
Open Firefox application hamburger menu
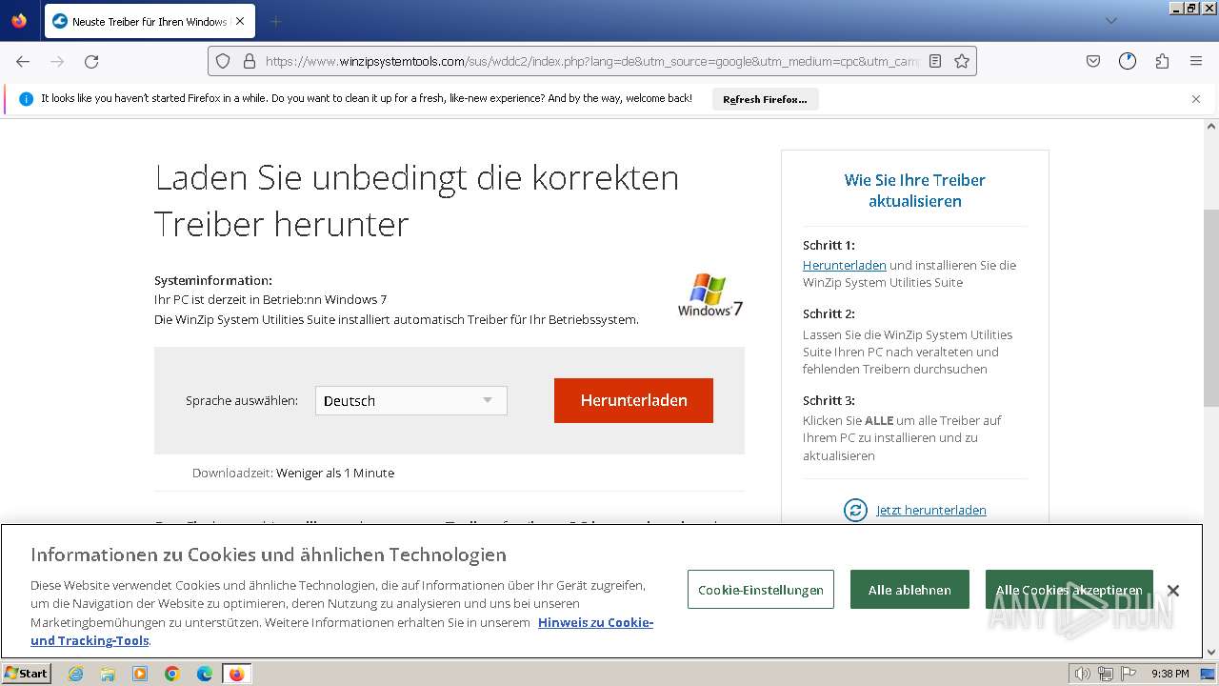(1196, 61)
